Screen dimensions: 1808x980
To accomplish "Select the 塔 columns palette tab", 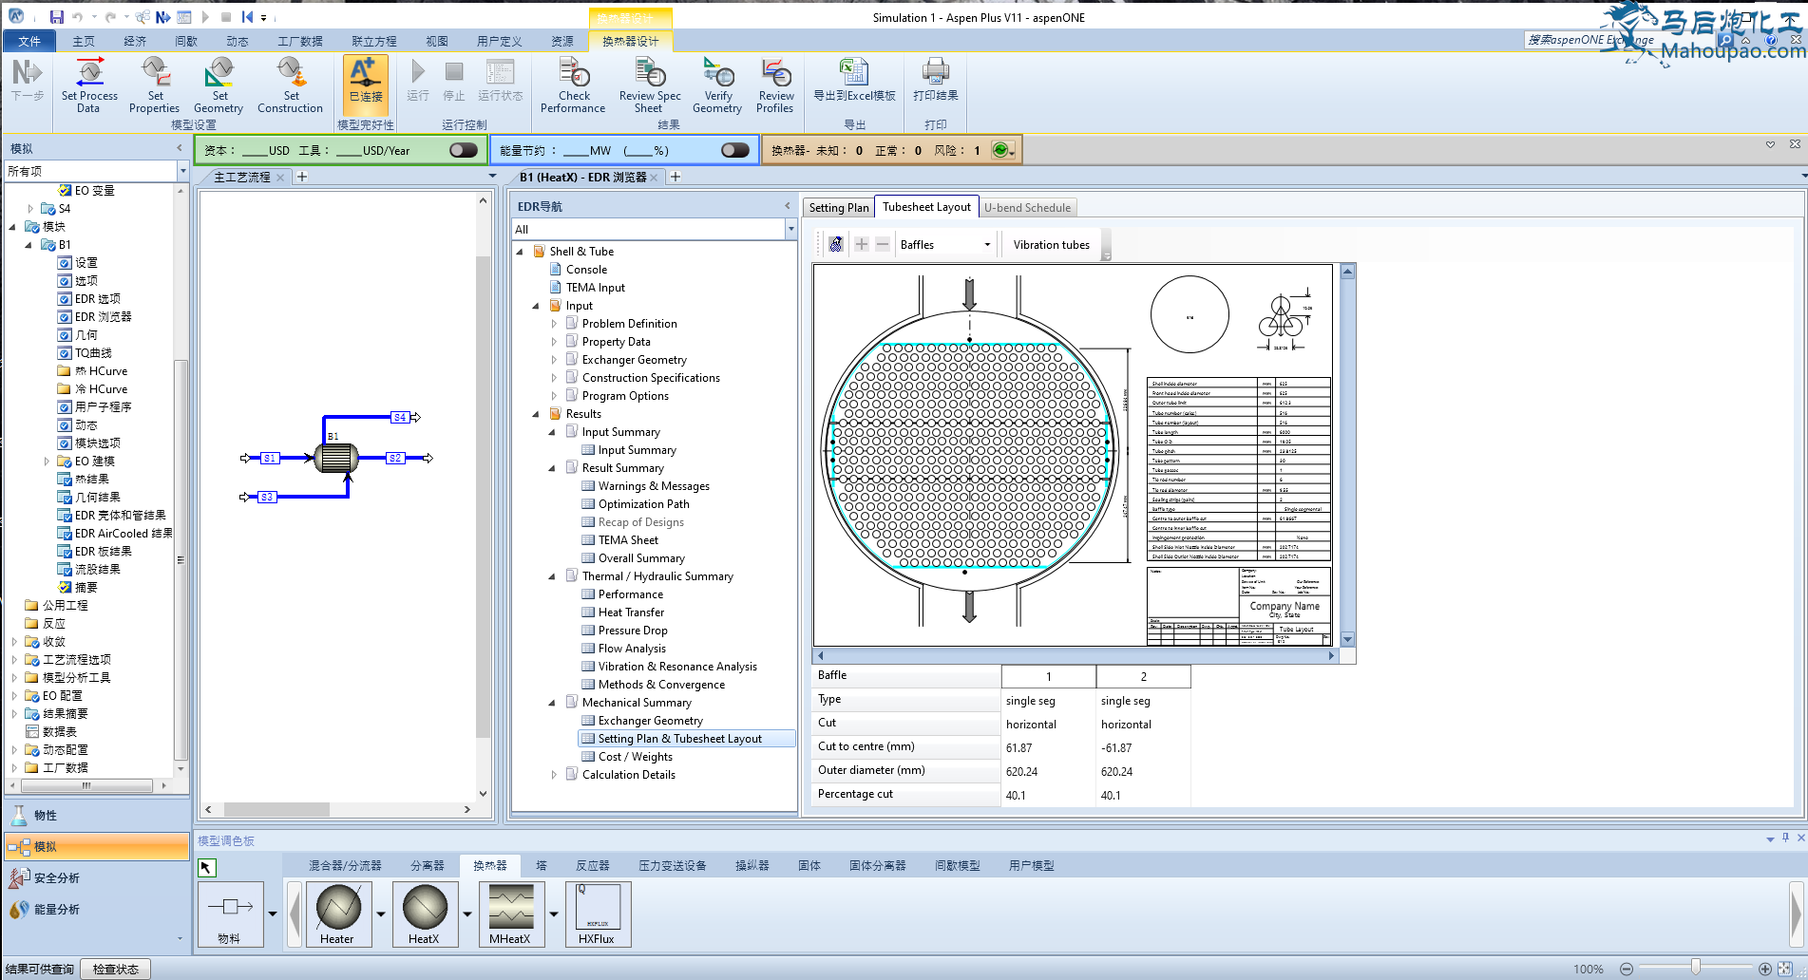I will coord(542,865).
